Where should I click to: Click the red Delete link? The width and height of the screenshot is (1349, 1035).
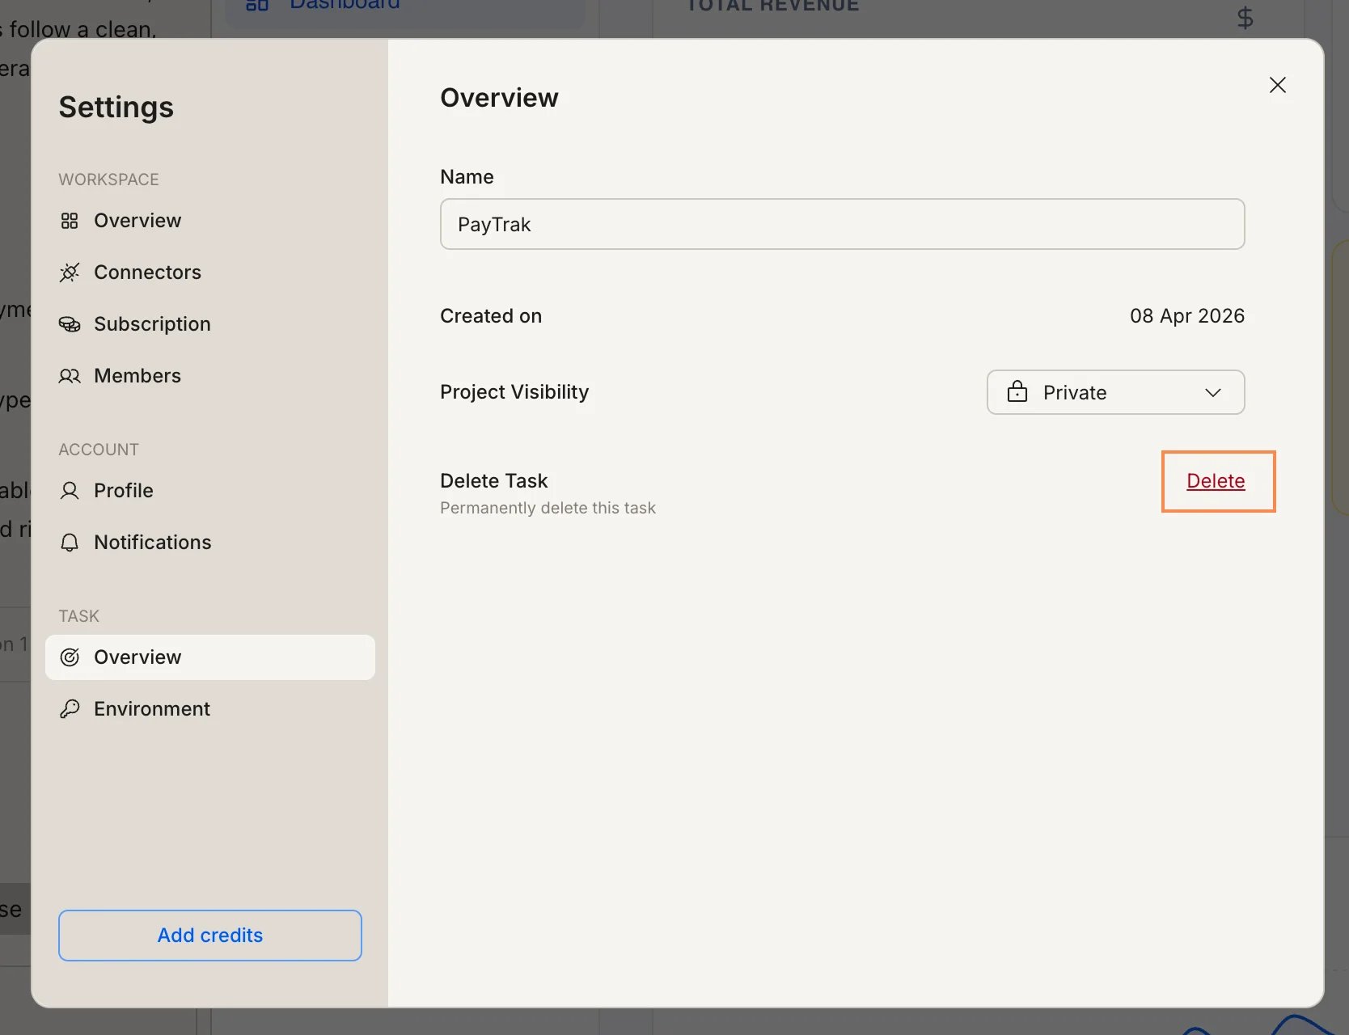click(x=1216, y=481)
